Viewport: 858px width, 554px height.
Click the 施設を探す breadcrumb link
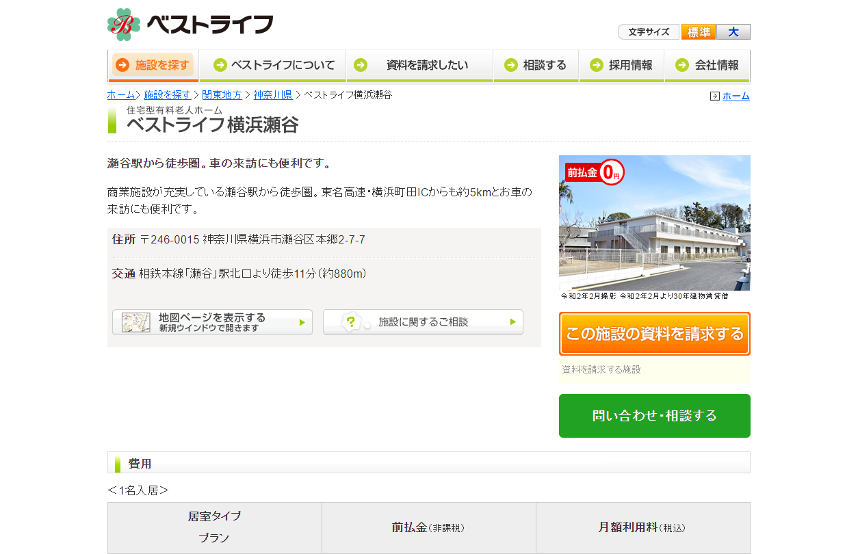coord(168,95)
